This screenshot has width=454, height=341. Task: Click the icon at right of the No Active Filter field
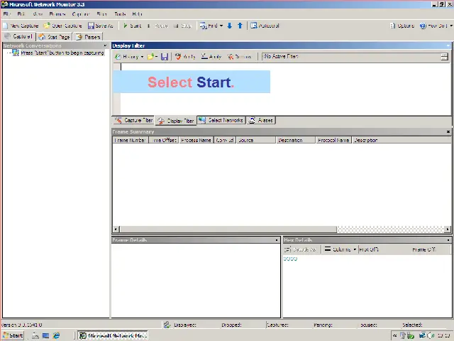445,57
